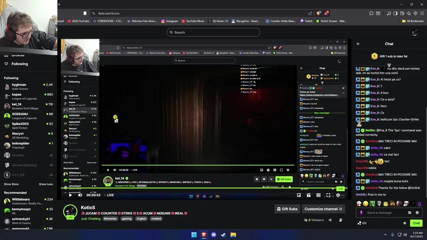This screenshot has width=427, height=240.
Task: Click Customize channel button
Action: (323, 209)
